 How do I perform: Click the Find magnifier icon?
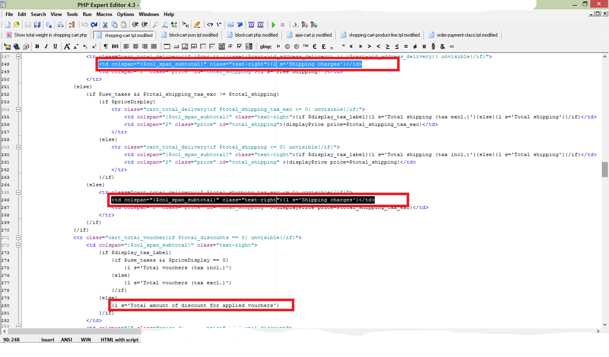coord(156,25)
